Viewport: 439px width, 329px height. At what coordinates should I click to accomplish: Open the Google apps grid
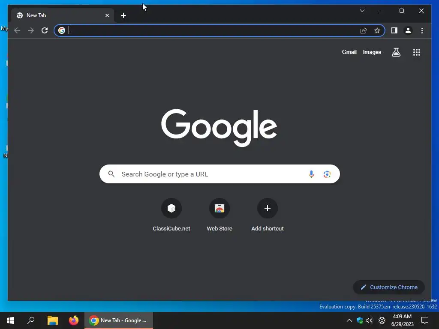417,52
